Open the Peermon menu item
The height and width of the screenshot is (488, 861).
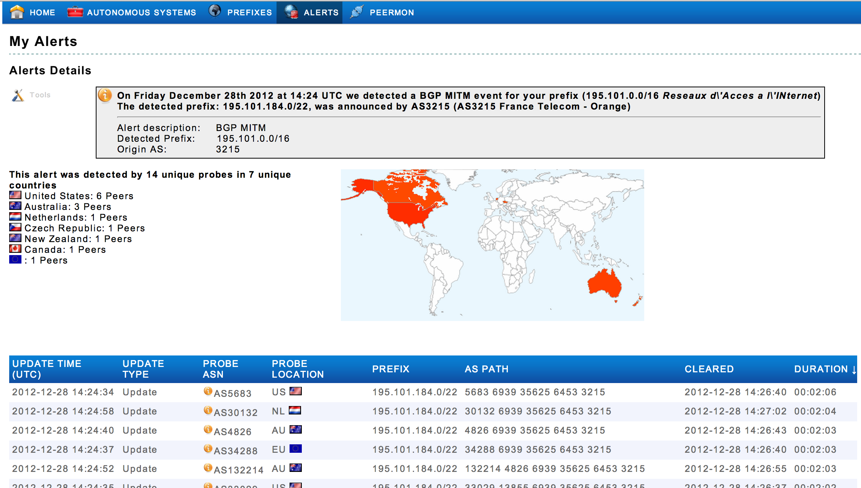391,13
